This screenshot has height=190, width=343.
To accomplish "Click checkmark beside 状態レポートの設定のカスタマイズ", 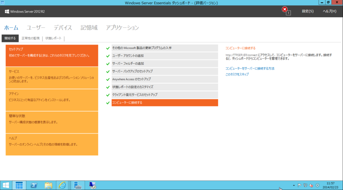I will [108, 87].
